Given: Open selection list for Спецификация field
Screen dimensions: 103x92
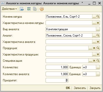Looking at the screenshot, I should point(90,61).
